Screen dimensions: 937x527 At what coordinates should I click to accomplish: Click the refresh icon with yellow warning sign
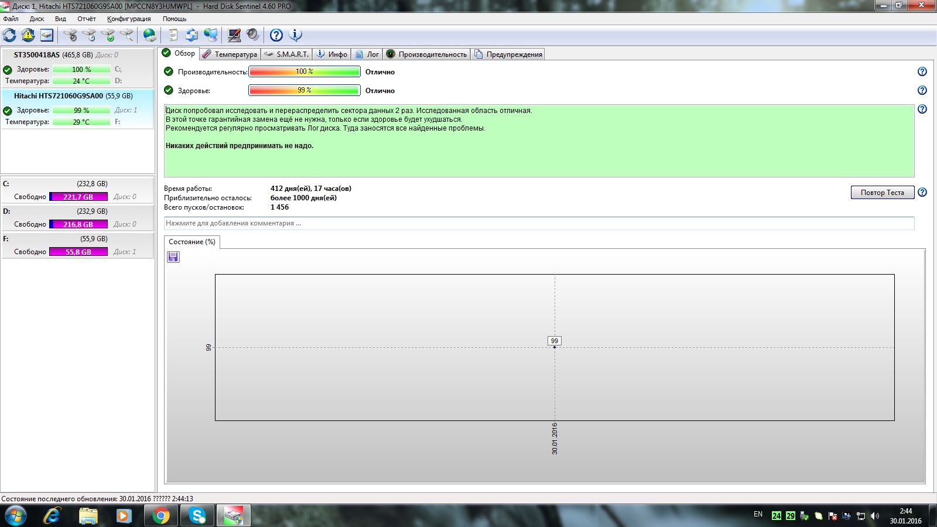[28, 35]
